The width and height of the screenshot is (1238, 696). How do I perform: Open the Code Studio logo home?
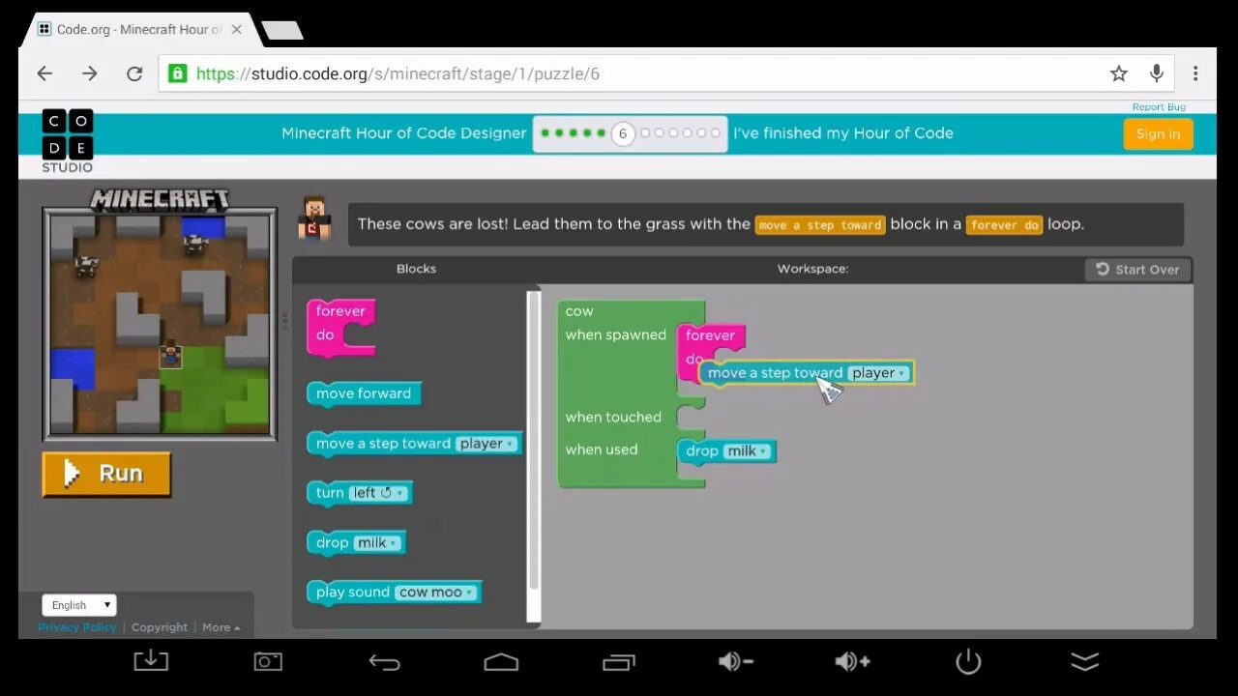click(x=68, y=141)
